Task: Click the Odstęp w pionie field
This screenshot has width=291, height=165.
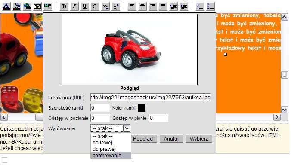Action: [158, 118]
